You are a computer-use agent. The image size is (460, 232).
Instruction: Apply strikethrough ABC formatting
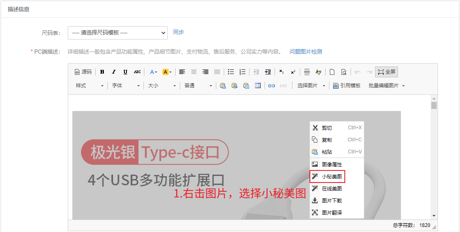(x=137, y=72)
